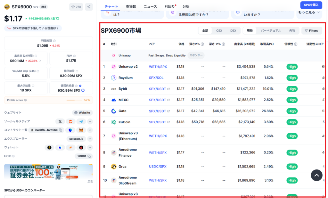Click the Gate exchange logo

pos(114,111)
